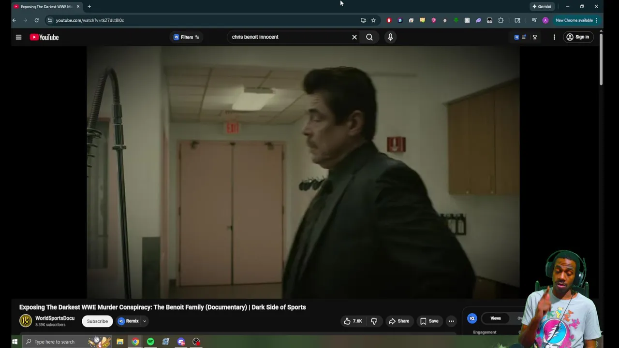This screenshot has width=619, height=348.
Task: Open a new browser tab
Action: point(89,6)
